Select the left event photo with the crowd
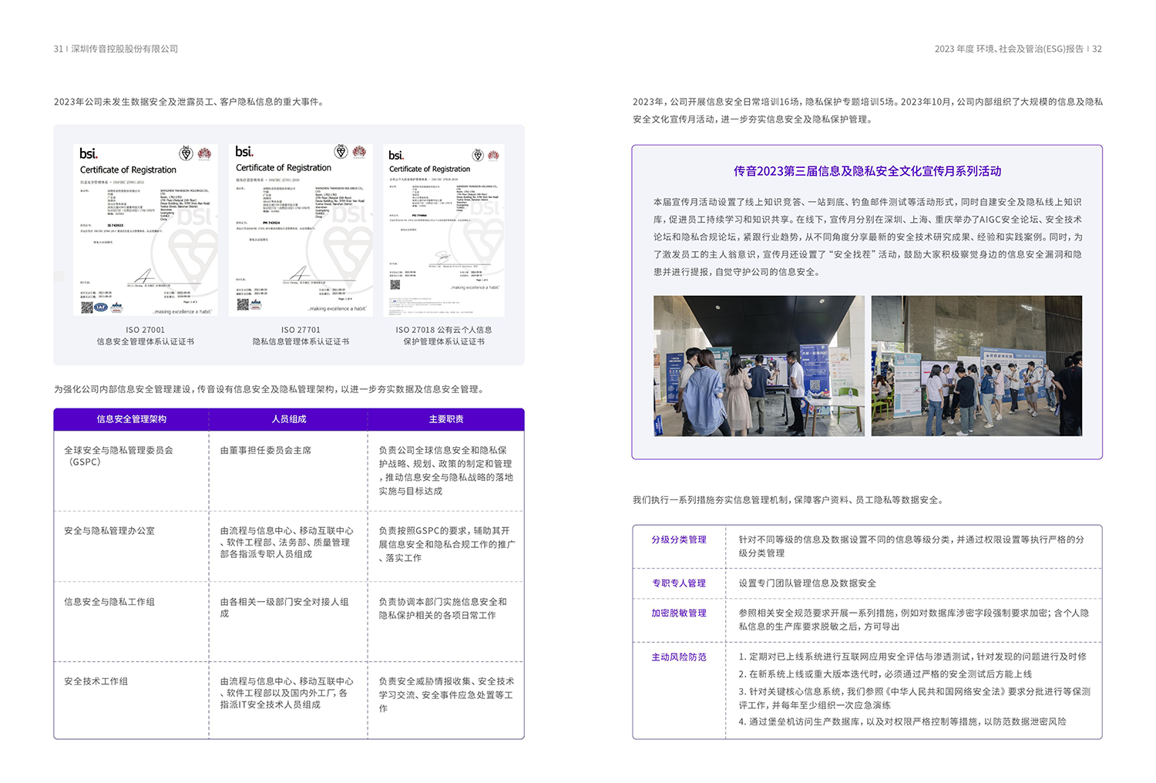Viewport: 1156px width, 783px height. click(758, 366)
